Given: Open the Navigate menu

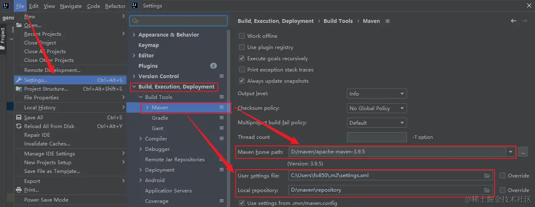Looking at the screenshot, I should (x=71, y=6).
